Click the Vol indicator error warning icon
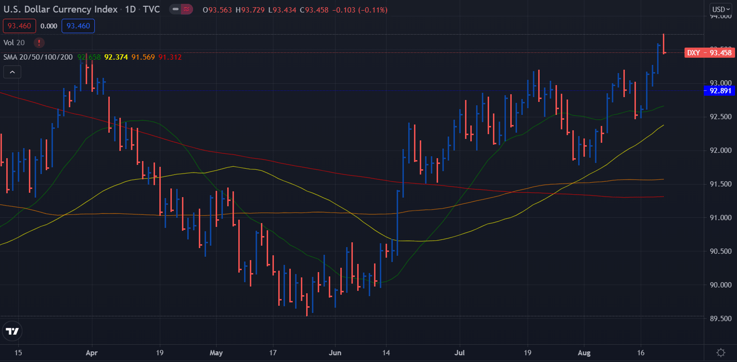737x362 pixels. pos(39,42)
